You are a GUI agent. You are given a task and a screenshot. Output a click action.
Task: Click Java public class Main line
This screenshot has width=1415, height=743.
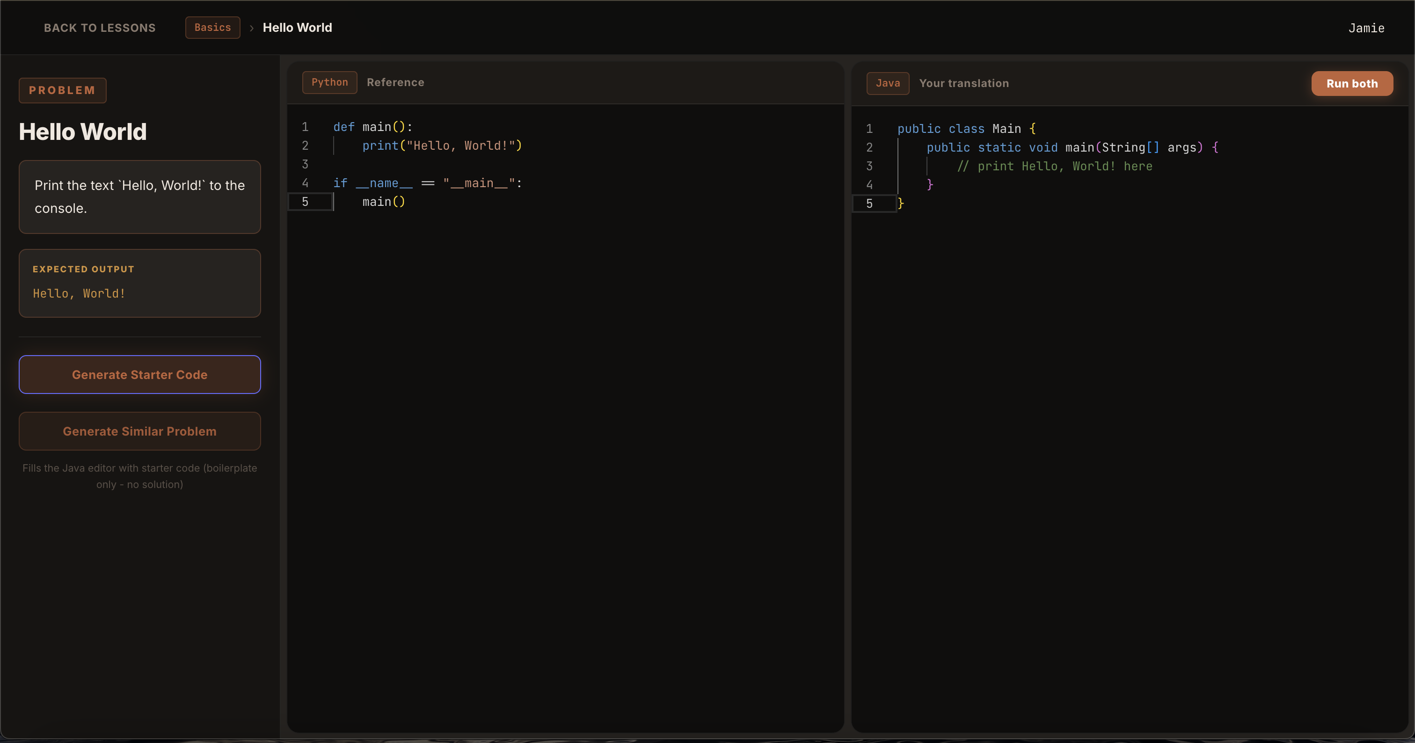[x=966, y=129]
